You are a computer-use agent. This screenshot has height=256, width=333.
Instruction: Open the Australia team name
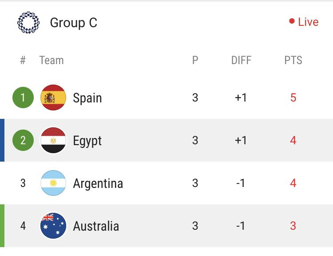96,226
